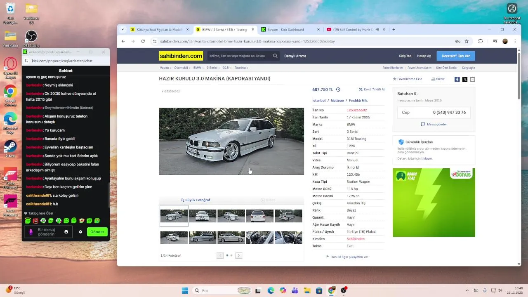
Task: Go to next photo page arrow
Action: (x=238, y=255)
